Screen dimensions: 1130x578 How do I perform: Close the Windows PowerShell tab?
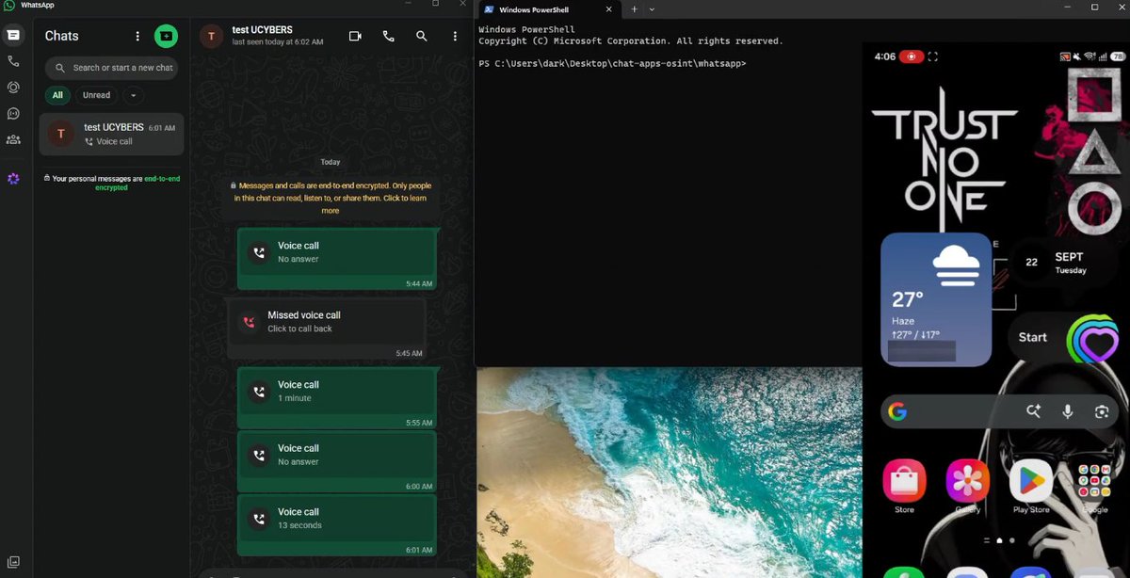pos(609,9)
